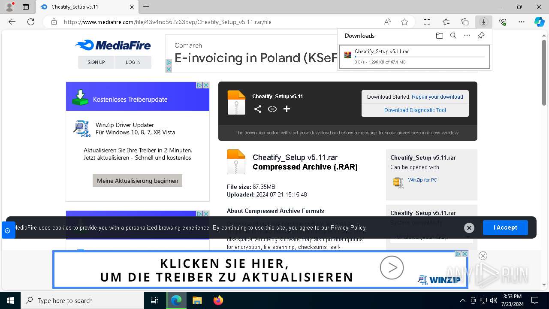Expand the system compatibility dropdown
Viewport: 549px width, 309px height.
(x=431, y=237)
